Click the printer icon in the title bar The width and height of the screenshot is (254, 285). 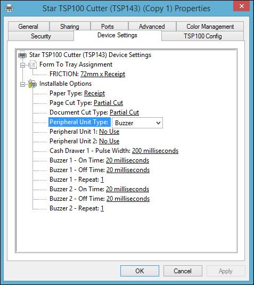click(9, 8)
